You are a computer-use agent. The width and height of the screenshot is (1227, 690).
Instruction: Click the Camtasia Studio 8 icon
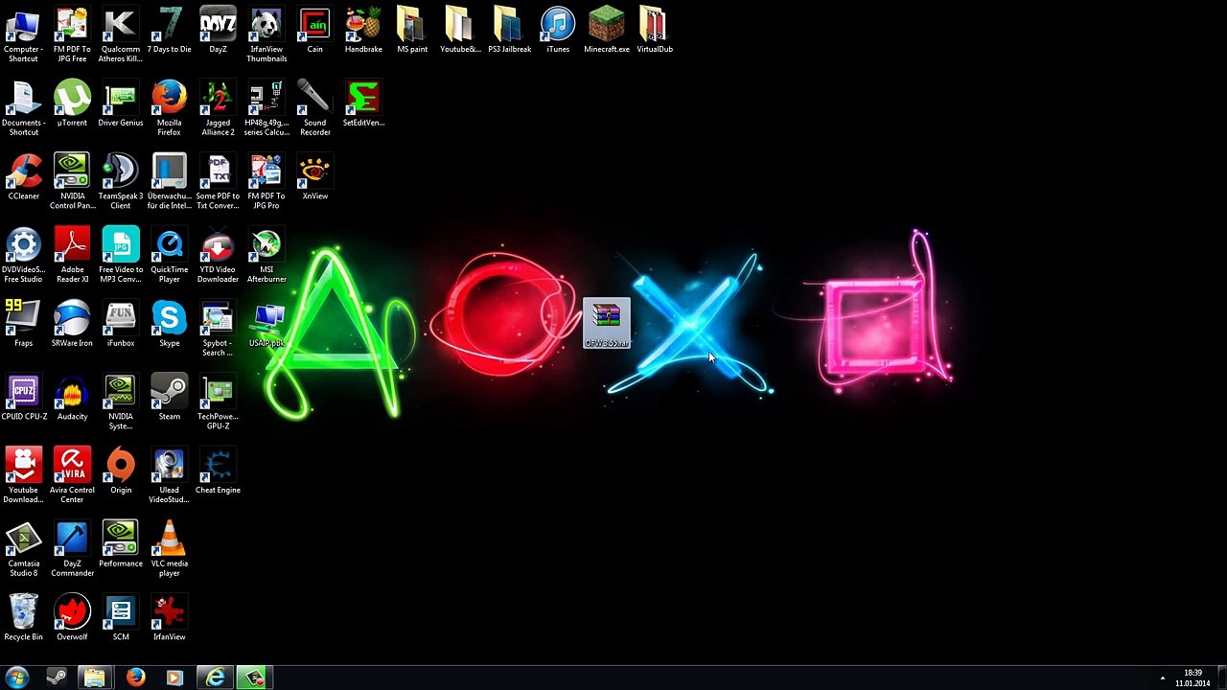[23, 549]
